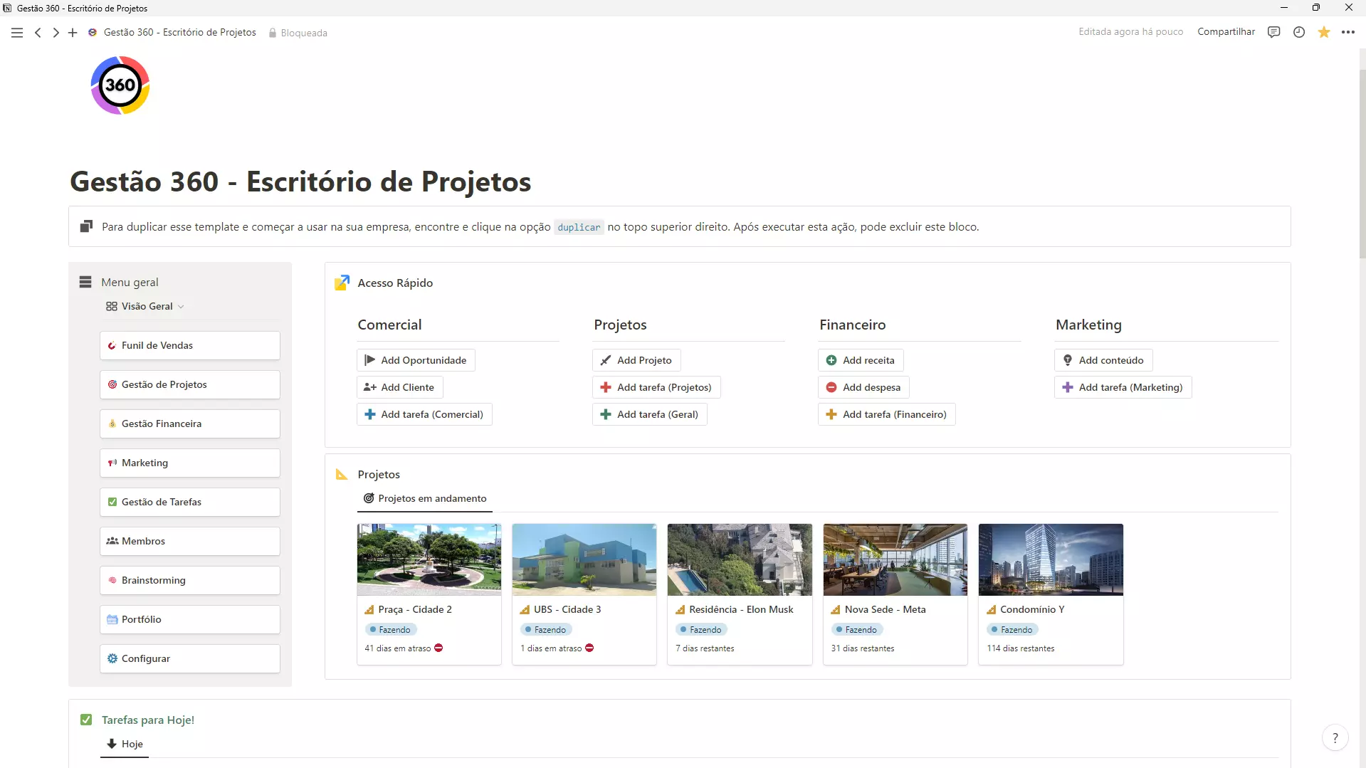This screenshot has width=1366, height=768.
Task: Click the Menu geral list icon
Action: coord(85,283)
